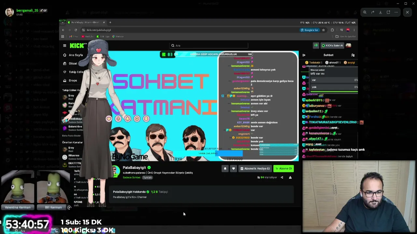This screenshot has width=417, height=234.
Task: Select the PalaBabayigit stream browser tab
Action: tap(86, 22)
